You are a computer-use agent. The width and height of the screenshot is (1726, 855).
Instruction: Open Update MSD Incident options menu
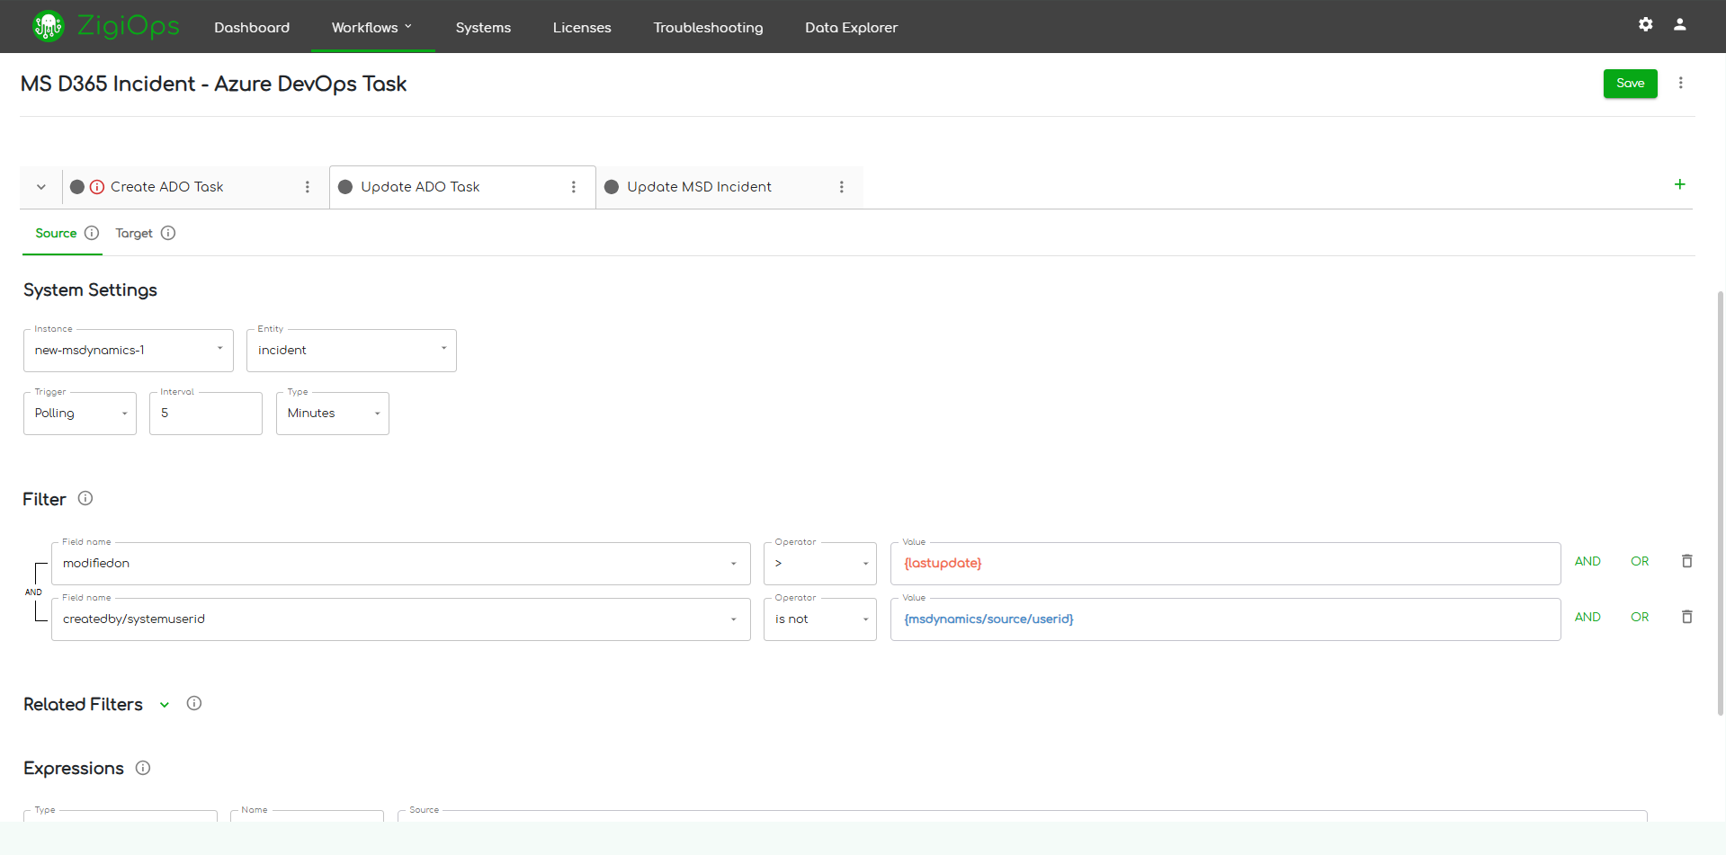coord(842,187)
